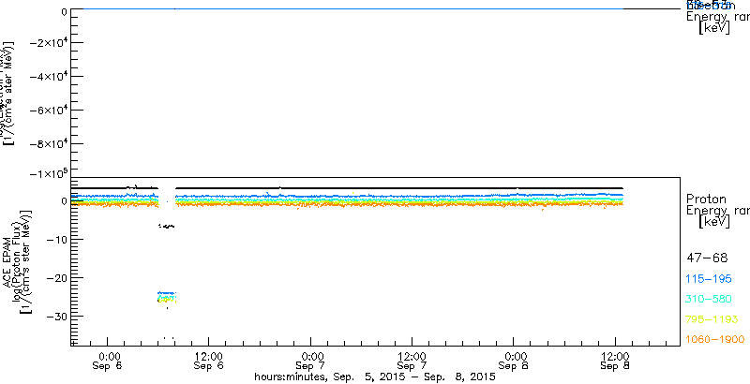Image resolution: width=750 pixels, height=384 pixels.
Task: Click the blue dropout data cluster near -25
Action: point(167,293)
